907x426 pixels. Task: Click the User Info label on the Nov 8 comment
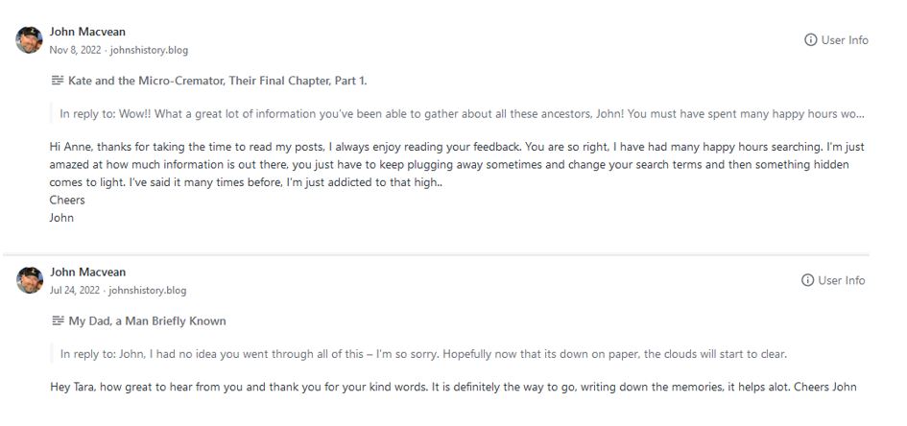click(x=845, y=40)
